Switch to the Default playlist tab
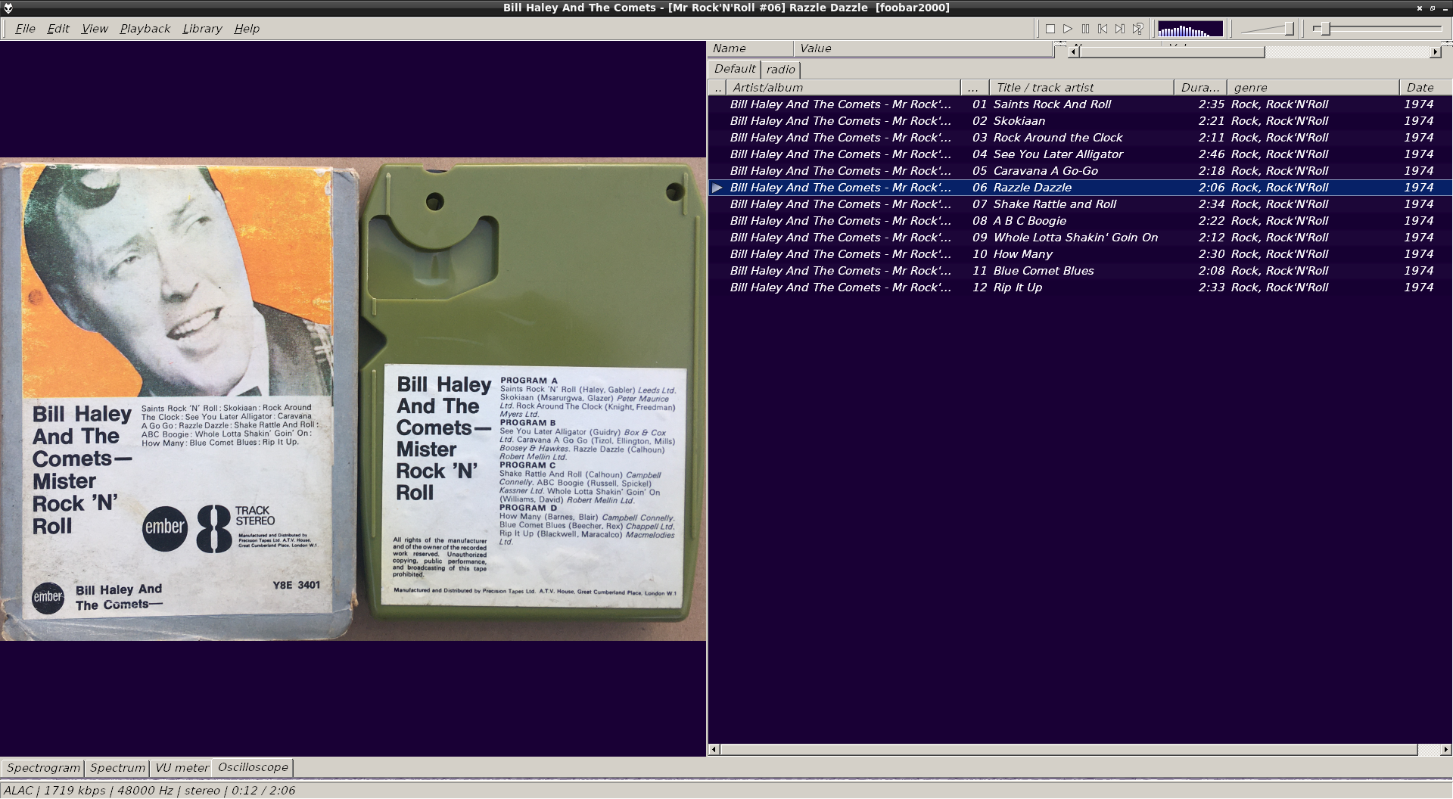Viewport: 1453px width, 799px height. click(734, 69)
